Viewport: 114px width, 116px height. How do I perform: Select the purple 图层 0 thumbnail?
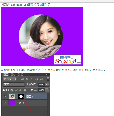pos(12,103)
